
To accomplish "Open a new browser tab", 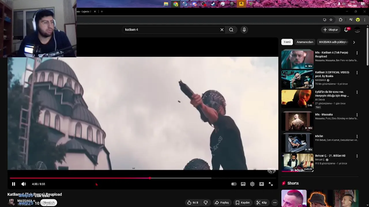I will (102, 11).
